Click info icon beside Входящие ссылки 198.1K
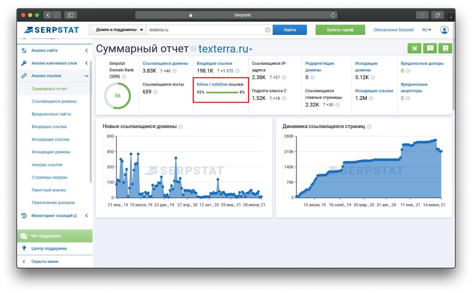 click(x=237, y=71)
